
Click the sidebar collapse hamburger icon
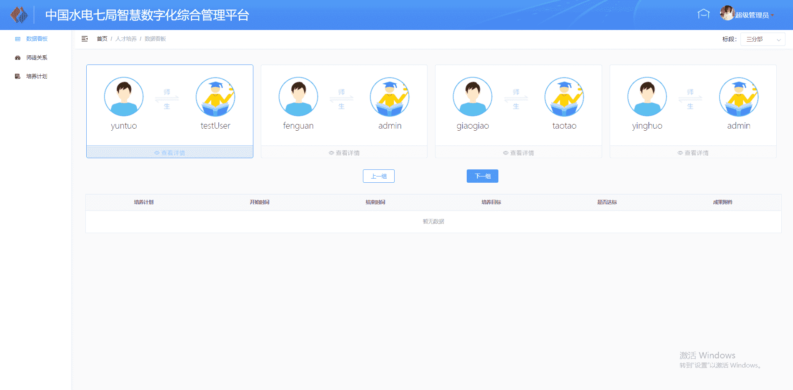[85, 39]
